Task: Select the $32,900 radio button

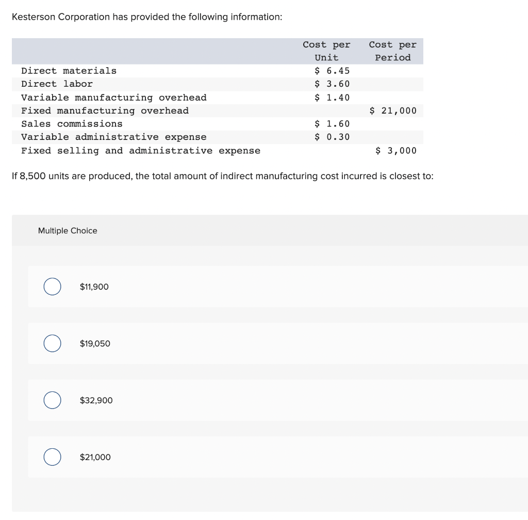Action: tap(52, 400)
